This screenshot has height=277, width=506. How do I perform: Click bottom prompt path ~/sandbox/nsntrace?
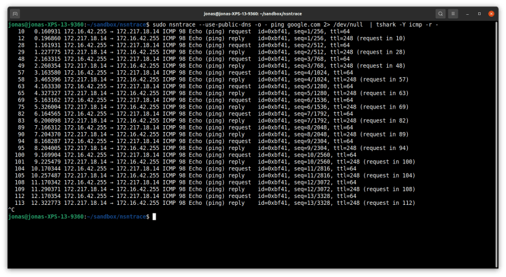[x=117, y=217]
